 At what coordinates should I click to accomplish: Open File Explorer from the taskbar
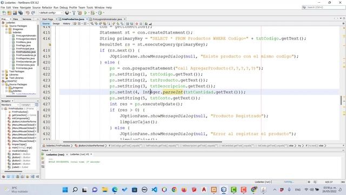point(104,190)
